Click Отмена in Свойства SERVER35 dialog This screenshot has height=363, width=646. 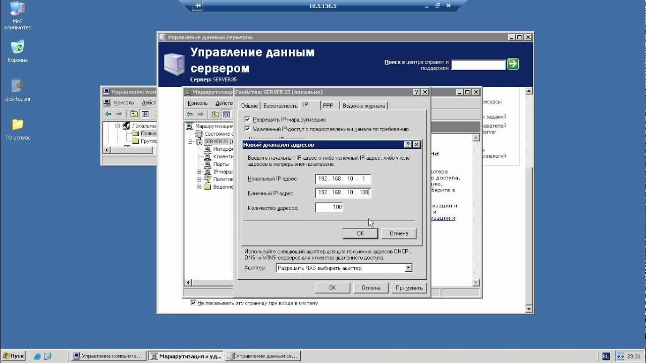pyautogui.click(x=370, y=288)
